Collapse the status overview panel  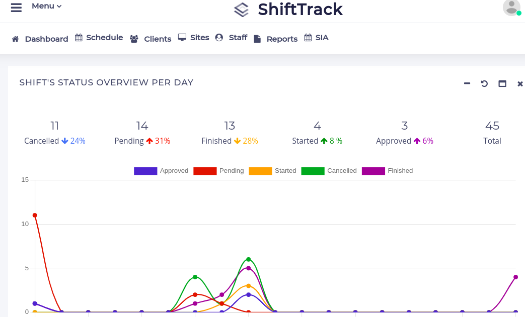[x=467, y=83]
